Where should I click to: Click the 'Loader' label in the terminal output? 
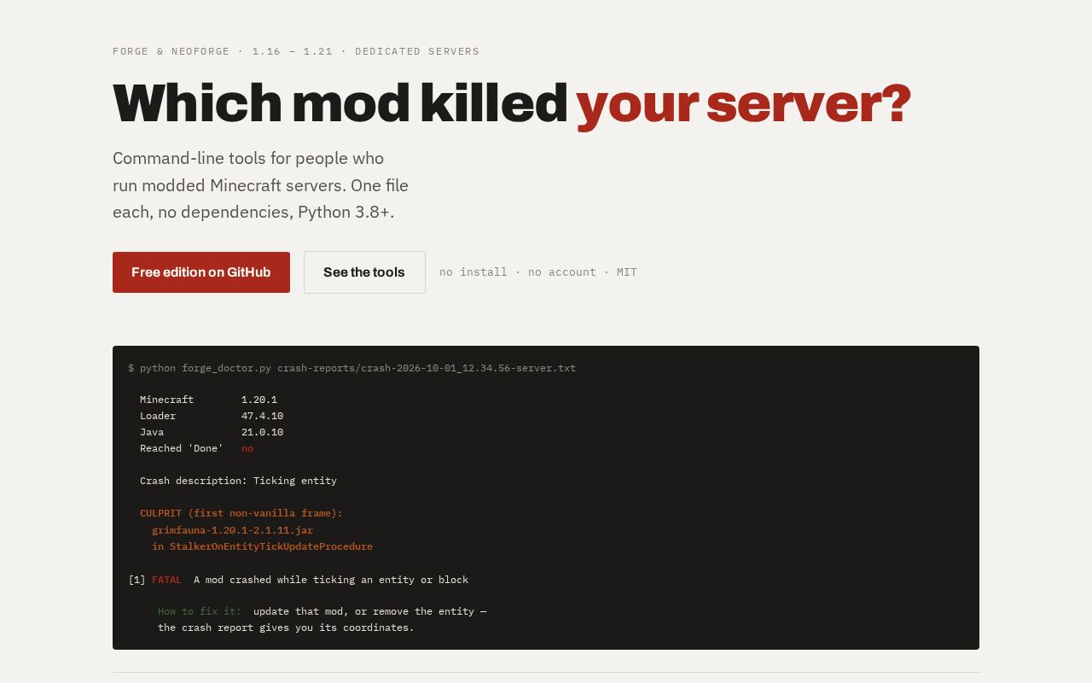coord(158,416)
